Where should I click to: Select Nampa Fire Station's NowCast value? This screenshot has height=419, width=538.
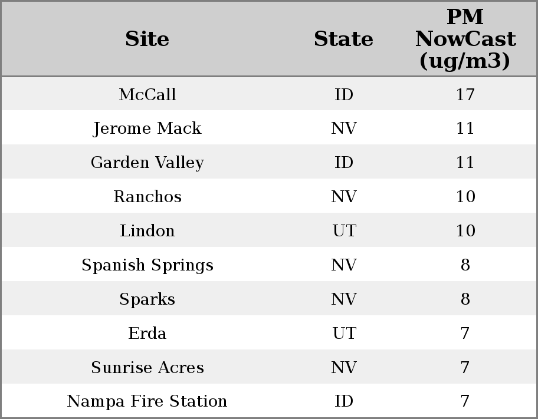[x=465, y=401]
